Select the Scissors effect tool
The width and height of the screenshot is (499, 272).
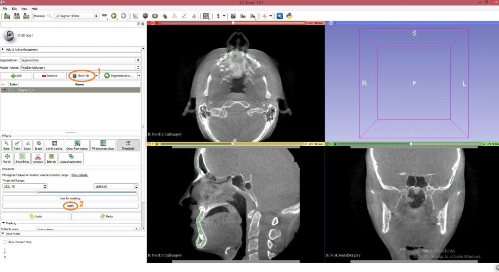tap(38, 158)
